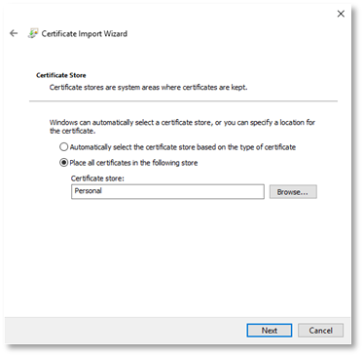Go back using the left arrow icon
This screenshot has width=363, height=356.
14,33
